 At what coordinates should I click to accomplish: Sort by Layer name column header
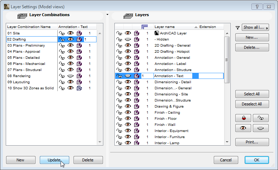point(176,27)
